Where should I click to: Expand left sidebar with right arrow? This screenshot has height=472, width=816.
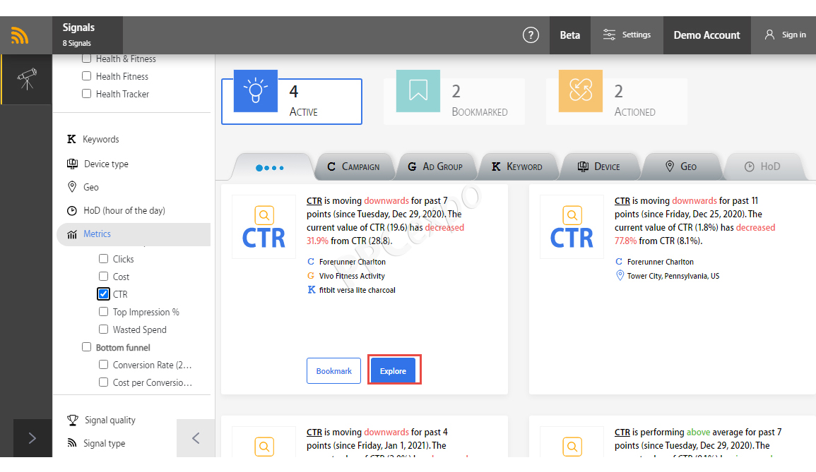click(32, 438)
